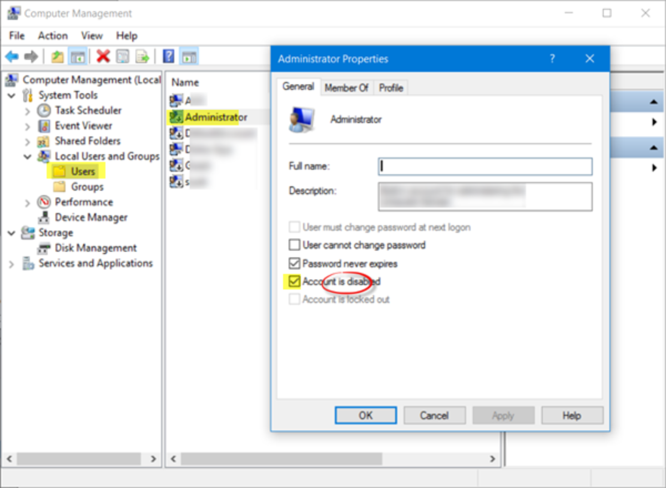
Task: Click the tree pane horizontal scrollbar right arrow
Action: point(154,459)
